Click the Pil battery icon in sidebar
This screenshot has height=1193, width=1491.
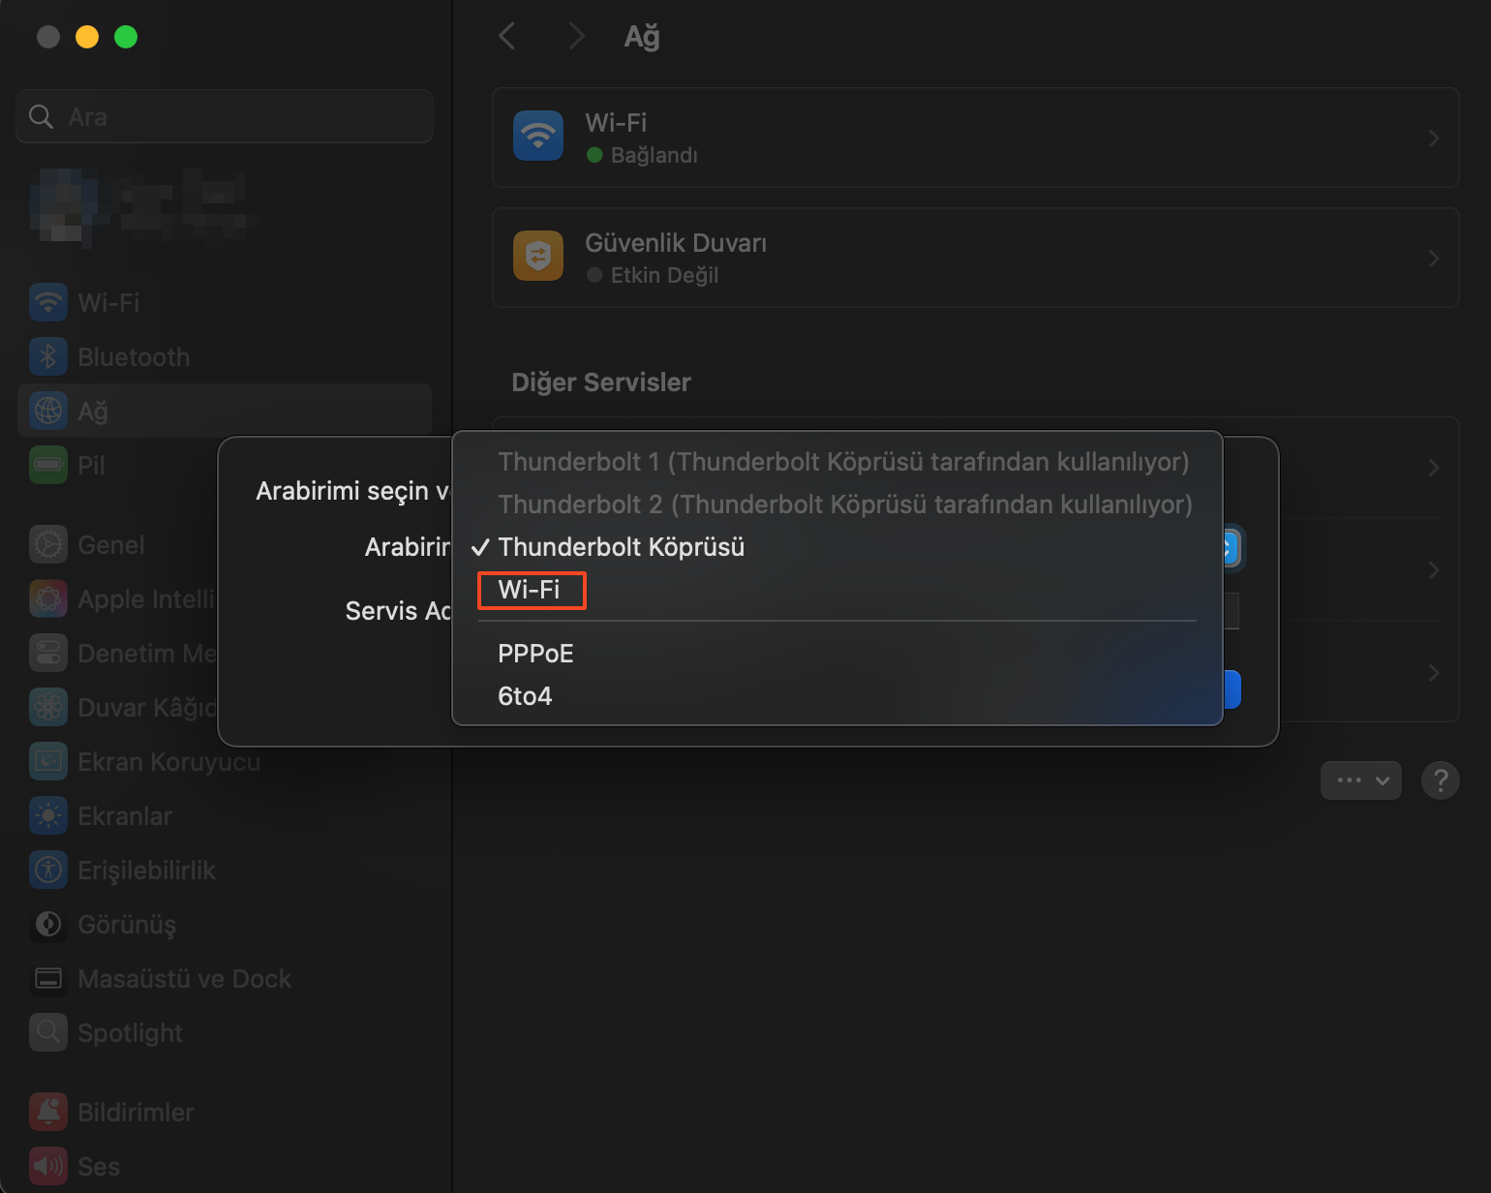point(48,465)
